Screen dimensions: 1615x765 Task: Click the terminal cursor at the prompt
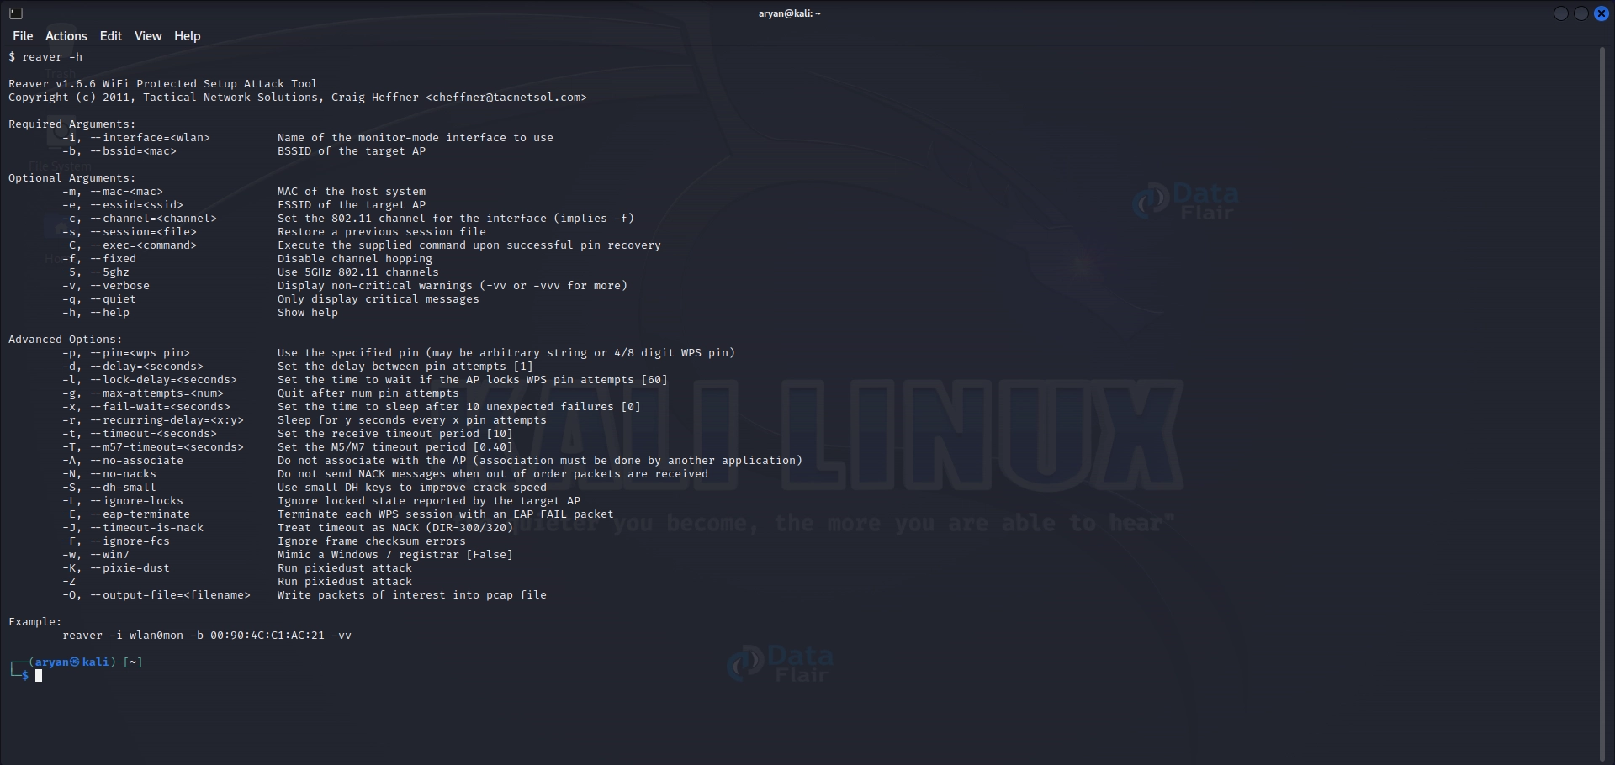pos(39,676)
